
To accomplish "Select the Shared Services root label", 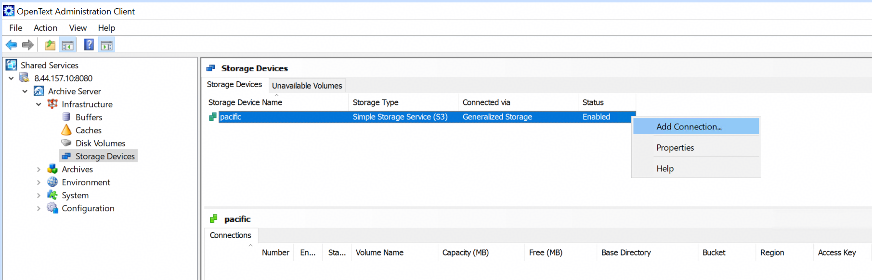I will click(x=50, y=65).
